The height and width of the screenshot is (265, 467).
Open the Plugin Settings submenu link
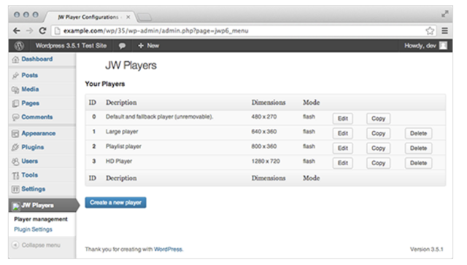click(x=33, y=229)
